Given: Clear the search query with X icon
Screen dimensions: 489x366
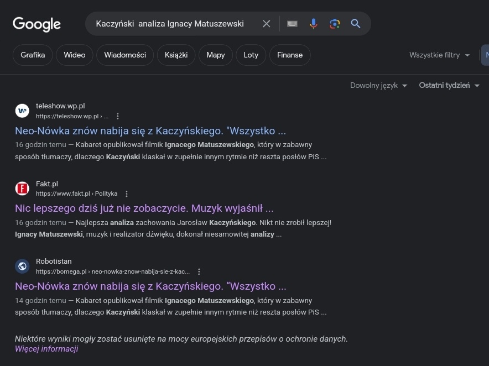Looking at the screenshot, I should [266, 24].
